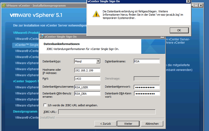The image size is (209, 131).
Task: Select first 'VMware® vCenter' item under VMware®-Produkt
Action: (x=27, y=39)
